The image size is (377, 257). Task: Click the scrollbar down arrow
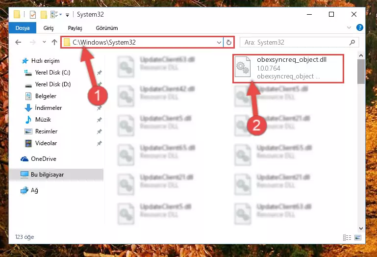(361, 228)
